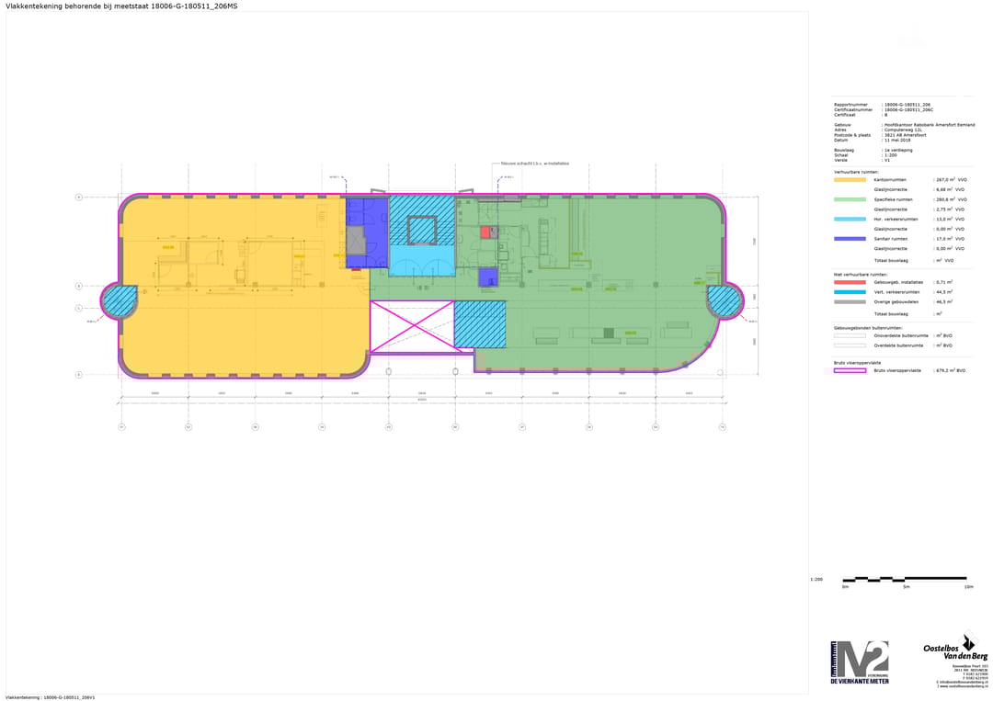Click the 1:200 scale bar
This screenshot has width=993, height=701.
pyautogui.click(x=906, y=580)
